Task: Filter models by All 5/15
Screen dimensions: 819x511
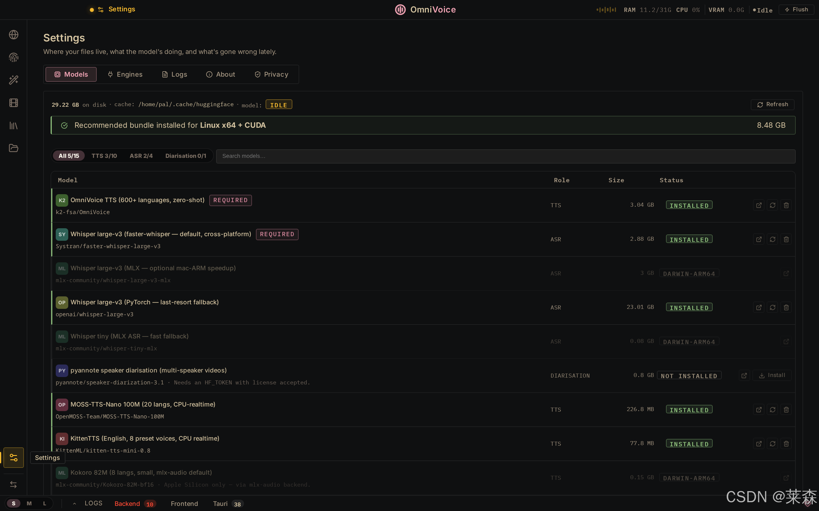Action: click(x=69, y=156)
